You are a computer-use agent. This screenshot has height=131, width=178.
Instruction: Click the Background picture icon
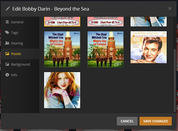[7, 64]
